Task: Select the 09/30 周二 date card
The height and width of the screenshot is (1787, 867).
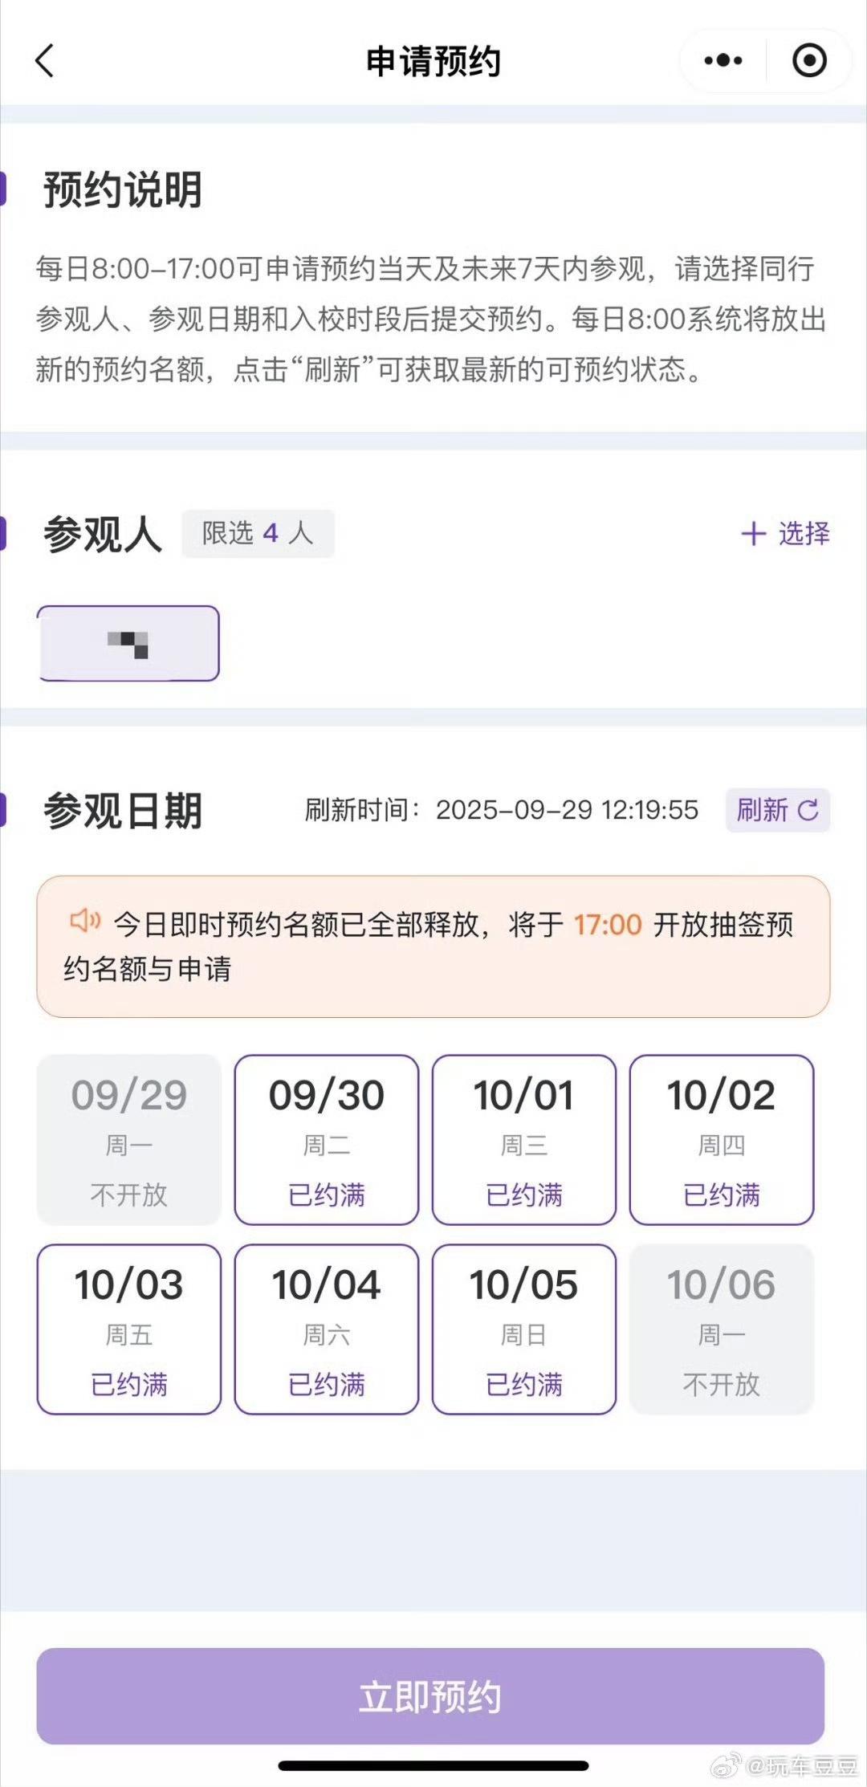Action: point(327,1140)
